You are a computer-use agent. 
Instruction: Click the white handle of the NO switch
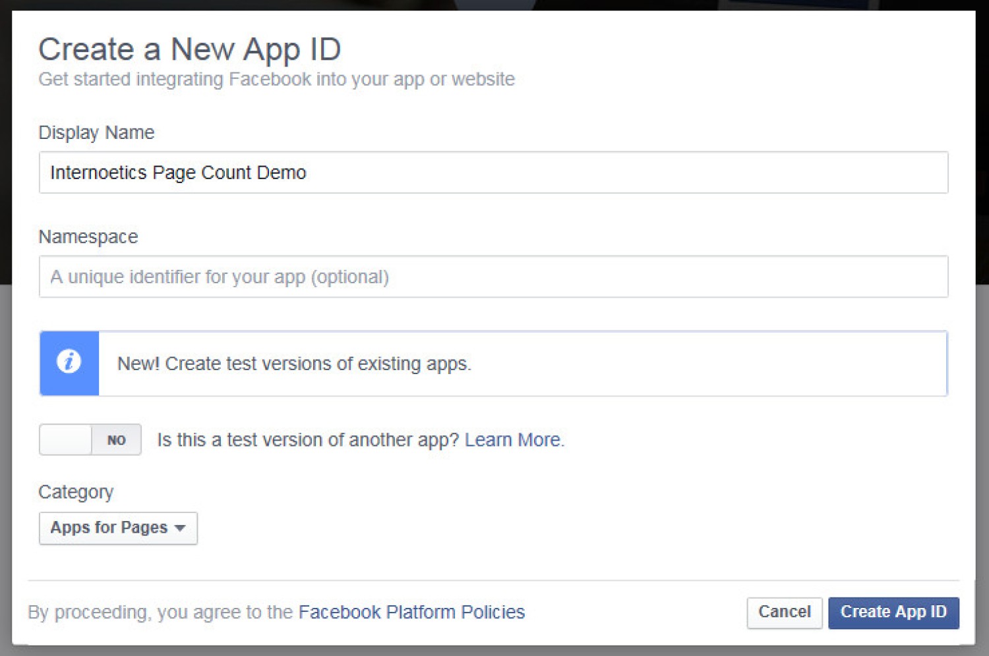click(66, 439)
